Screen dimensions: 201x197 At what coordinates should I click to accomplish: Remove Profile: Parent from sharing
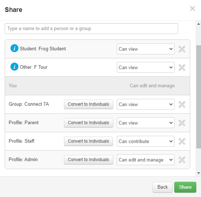(x=182, y=123)
